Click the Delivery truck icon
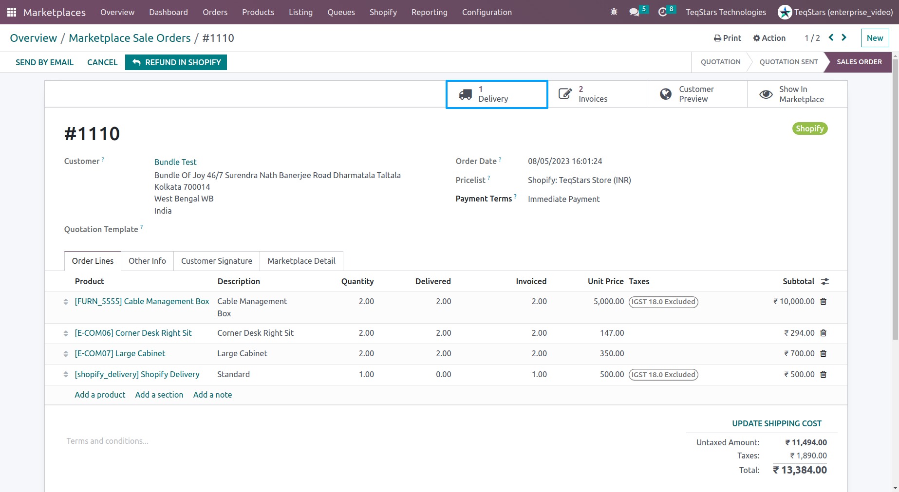Image resolution: width=899 pixels, height=492 pixels. (466, 94)
